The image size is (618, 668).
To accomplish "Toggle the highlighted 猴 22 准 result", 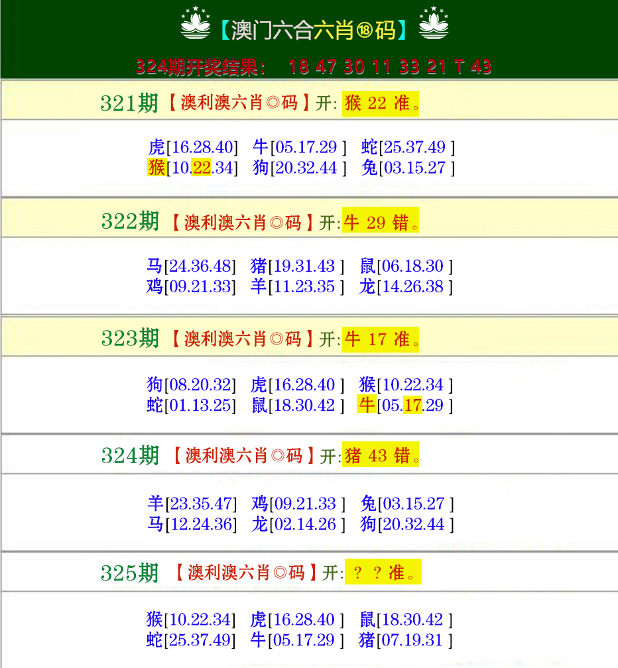I will tap(379, 103).
